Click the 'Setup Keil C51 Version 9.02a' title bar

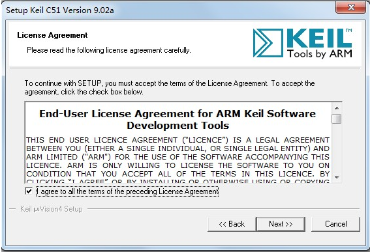60,10
